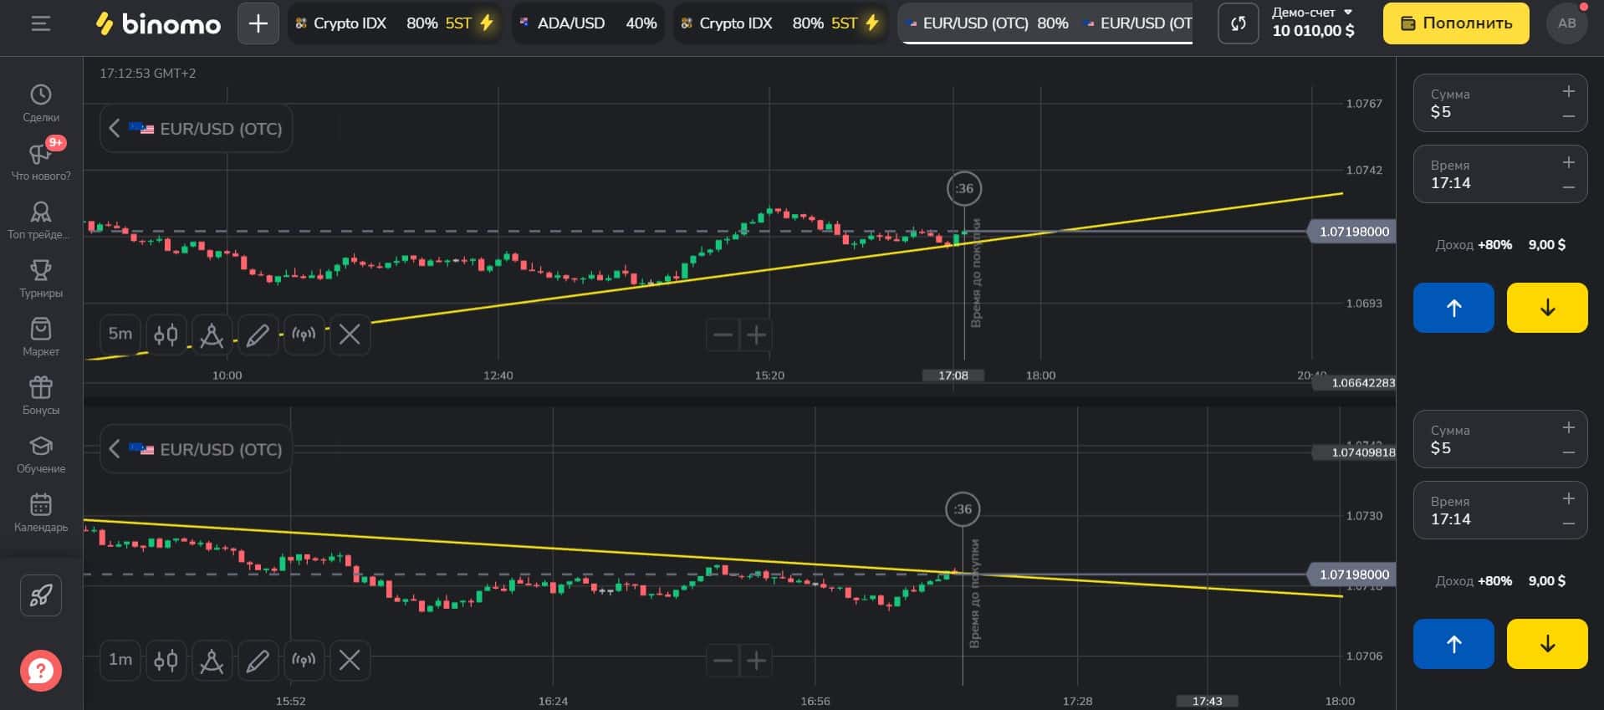Screen dimensions: 1604x710
Task: Open indicators compass tool on bottom chart
Action: [212, 661]
